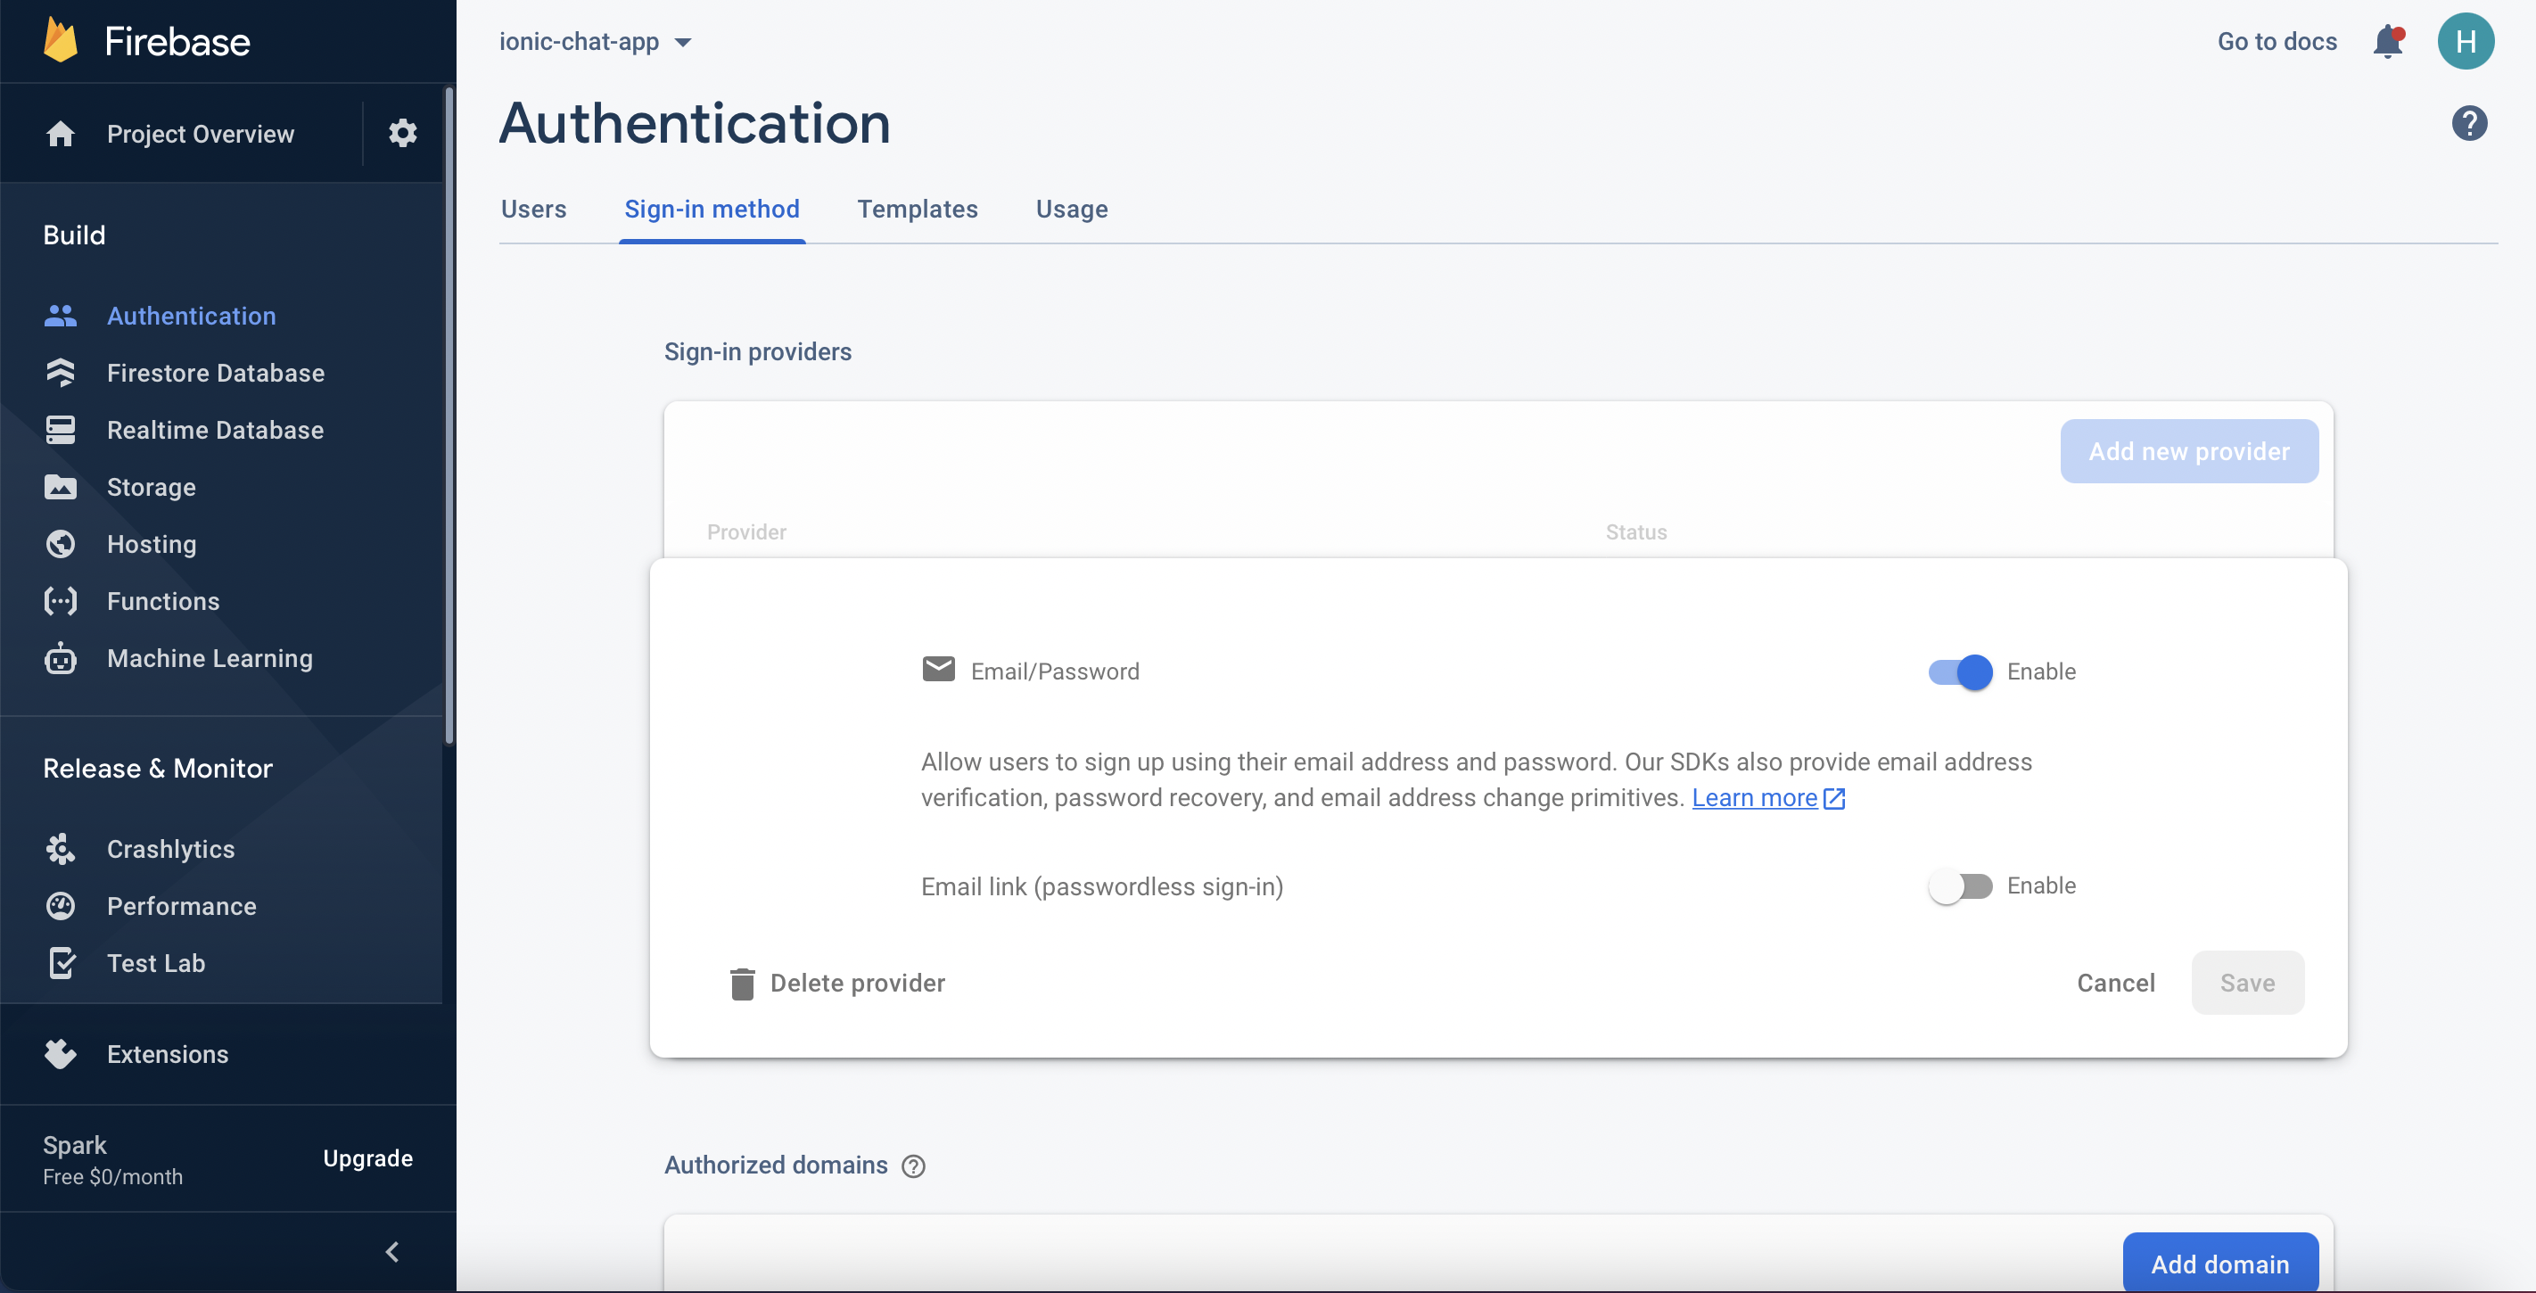Click the Project Overview home icon
Viewport: 2536px width, 1293px height.
coord(60,133)
